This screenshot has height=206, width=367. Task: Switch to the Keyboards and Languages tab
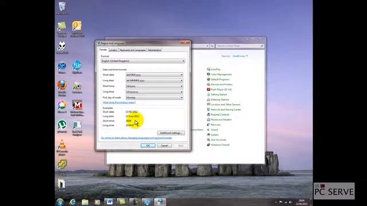coord(132,50)
